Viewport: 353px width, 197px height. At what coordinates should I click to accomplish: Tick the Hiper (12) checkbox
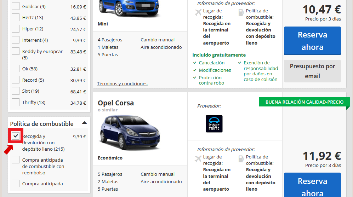tap(16, 29)
